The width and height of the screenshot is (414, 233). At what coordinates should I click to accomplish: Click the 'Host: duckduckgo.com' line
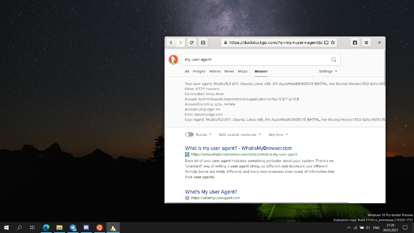point(204,115)
